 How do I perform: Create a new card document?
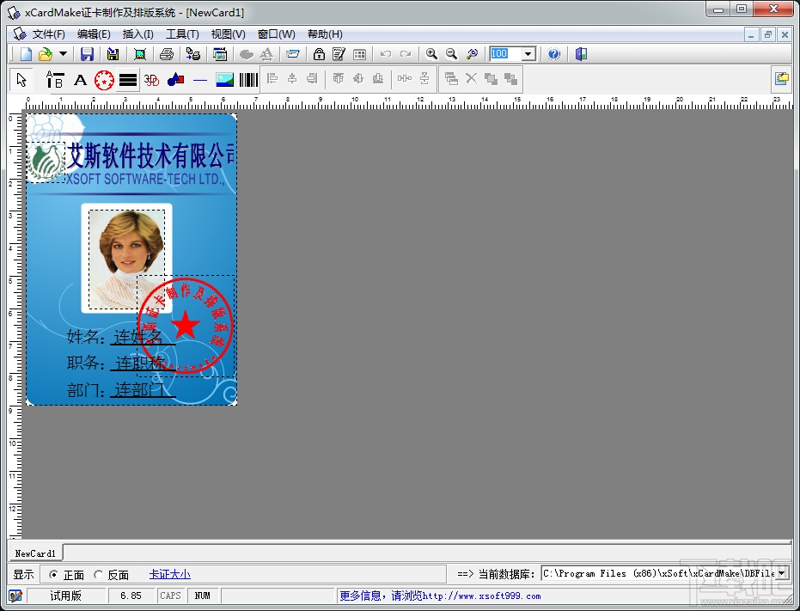coord(26,54)
